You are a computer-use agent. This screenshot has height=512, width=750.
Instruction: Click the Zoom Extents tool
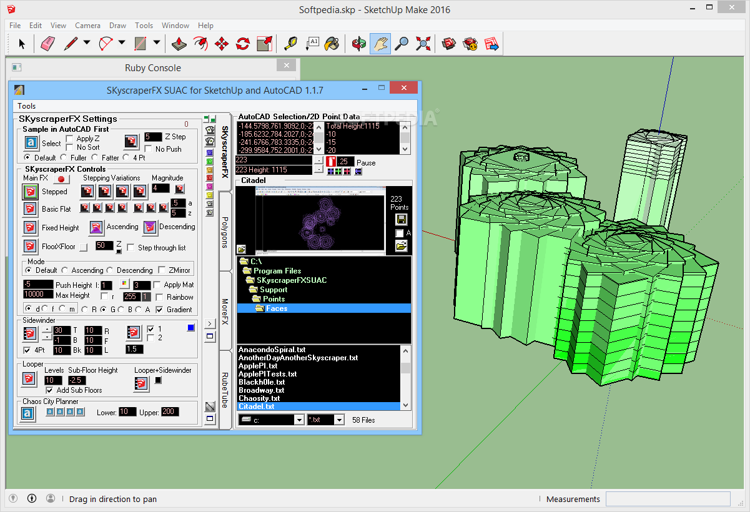pos(423,44)
